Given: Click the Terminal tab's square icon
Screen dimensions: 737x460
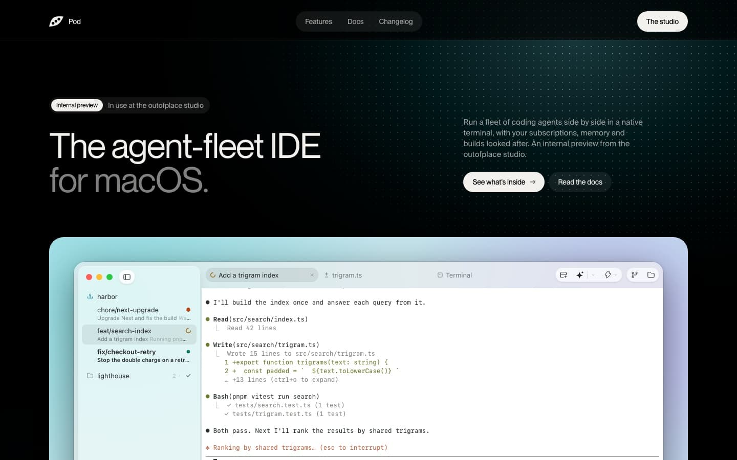Looking at the screenshot, I should 440,275.
